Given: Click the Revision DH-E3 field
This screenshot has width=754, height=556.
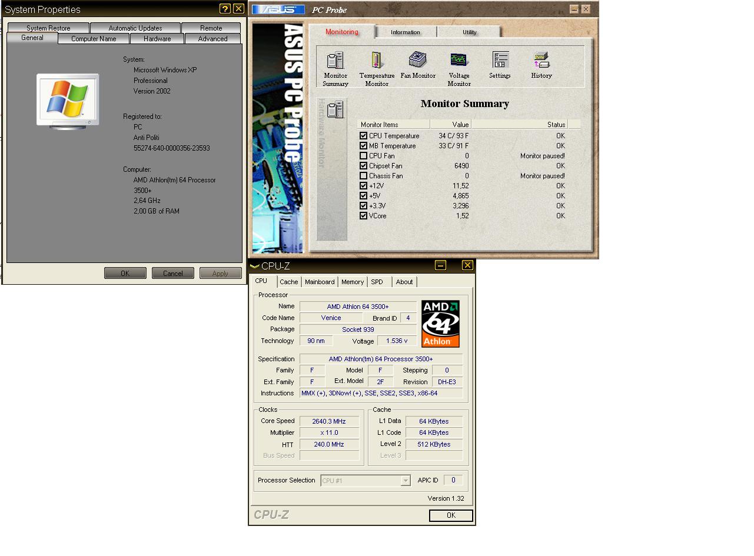Looking at the screenshot, I should click(x=447, y=382).
